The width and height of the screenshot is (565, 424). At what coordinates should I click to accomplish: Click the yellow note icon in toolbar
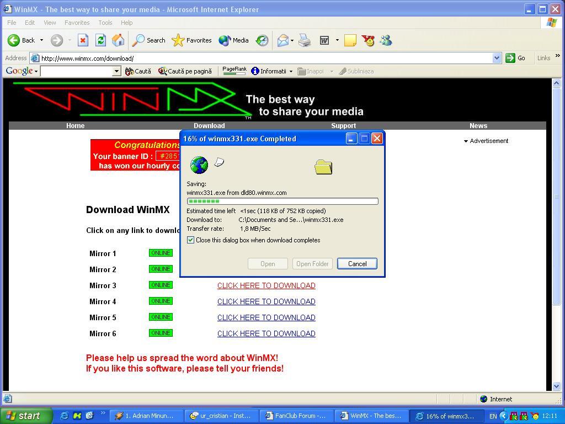350,40
